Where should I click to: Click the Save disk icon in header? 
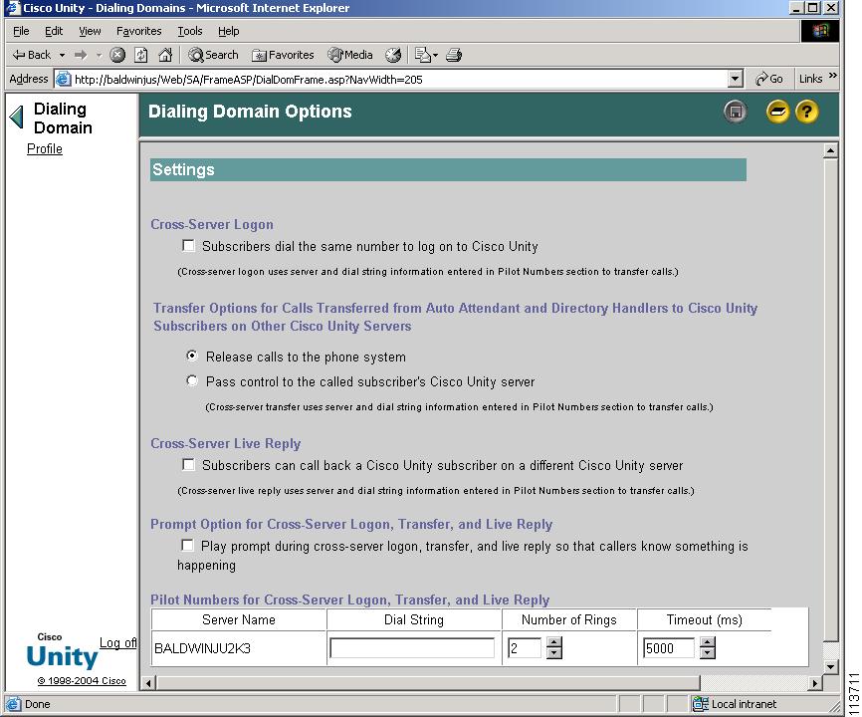(x=735, y=113)
